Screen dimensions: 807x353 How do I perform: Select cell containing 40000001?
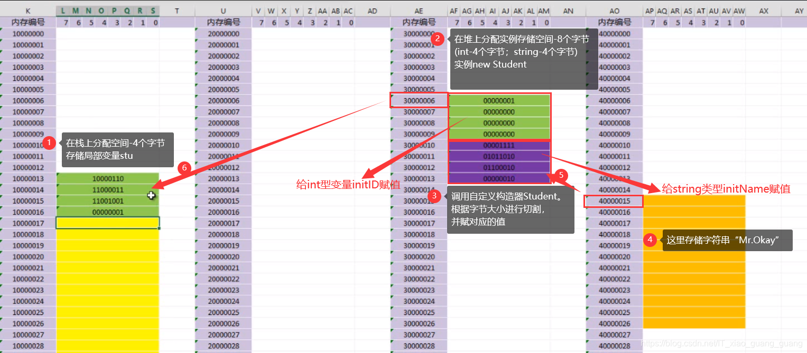(614, 45)
